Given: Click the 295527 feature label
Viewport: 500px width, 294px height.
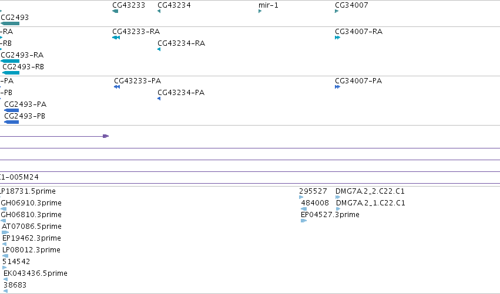Looking at the screenshot, I should pyautogui.click(x=313, y=191).
